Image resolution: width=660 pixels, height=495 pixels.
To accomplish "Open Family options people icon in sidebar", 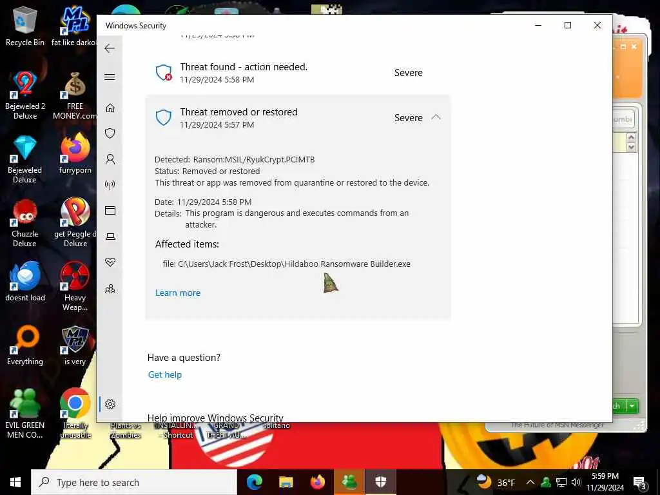I will click(x=110, y=289).
